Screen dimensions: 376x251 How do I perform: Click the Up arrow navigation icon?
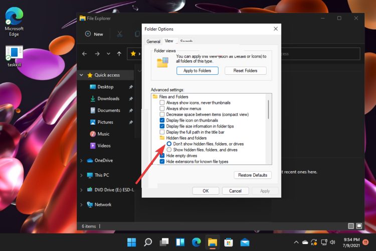tap(119, 54)
